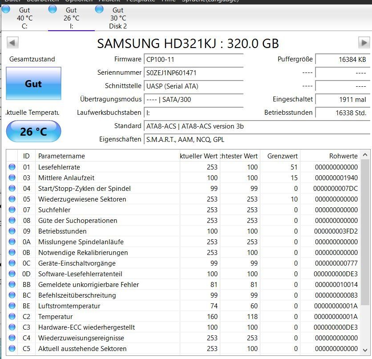Click status orb of BC Befehlszeitüberschreitung
The image size is (372, 359).
[x=12, y=295]
